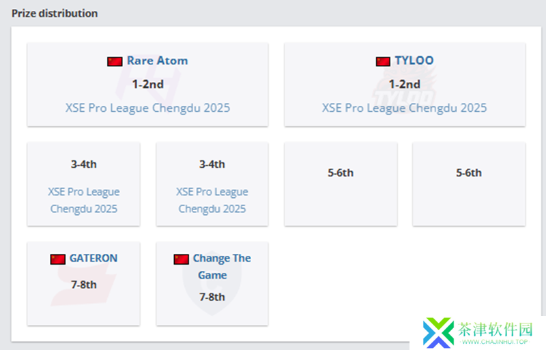Viewport: 546px width, 350px height.
Task: Click China flag beside Change The Game
Action: 181,259
